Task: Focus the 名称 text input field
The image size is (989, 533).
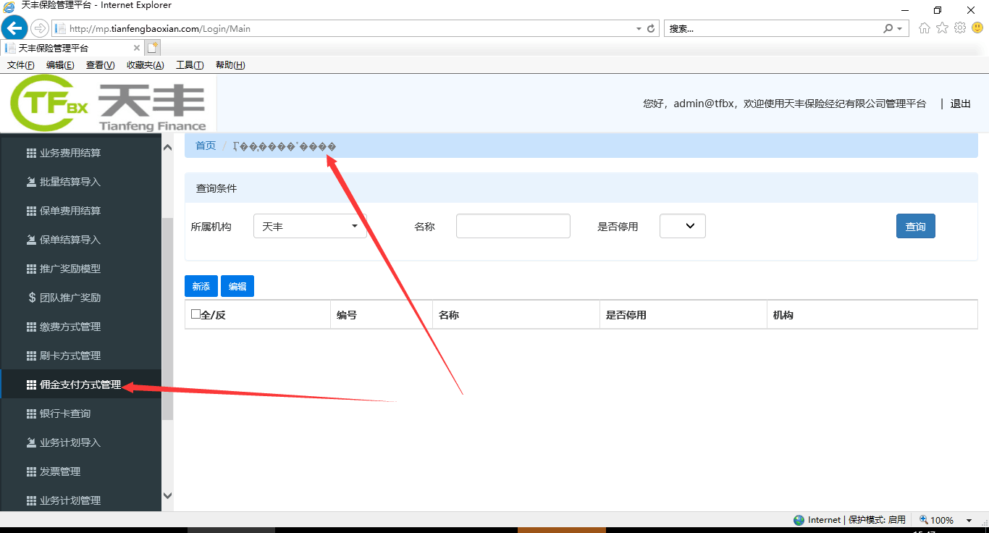Action: pyautogui.click(x=513, y=226)
